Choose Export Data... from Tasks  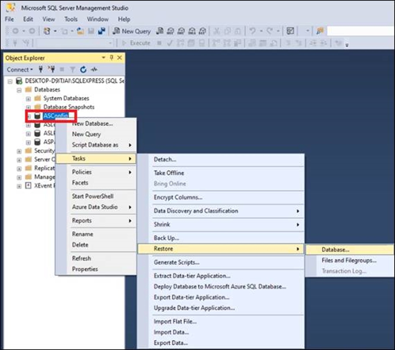221,343
